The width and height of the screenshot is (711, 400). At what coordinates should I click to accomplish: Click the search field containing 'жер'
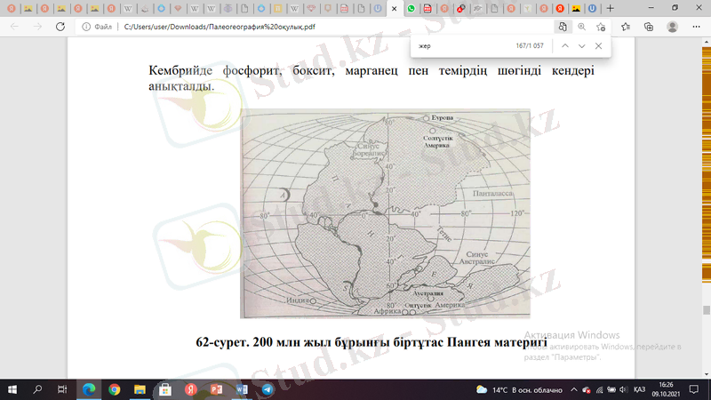(462, 45)
